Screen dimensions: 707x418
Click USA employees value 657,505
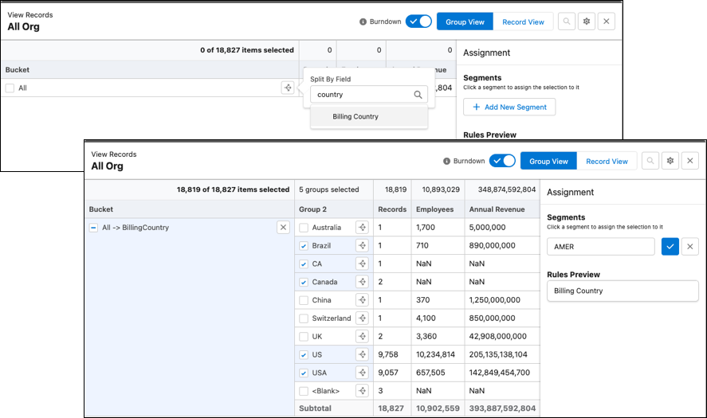(x=430, y=373)
